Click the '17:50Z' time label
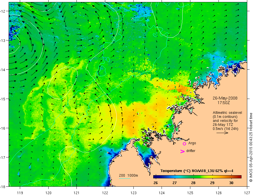This screenshot has height=195, width=253. pos(223,102)
